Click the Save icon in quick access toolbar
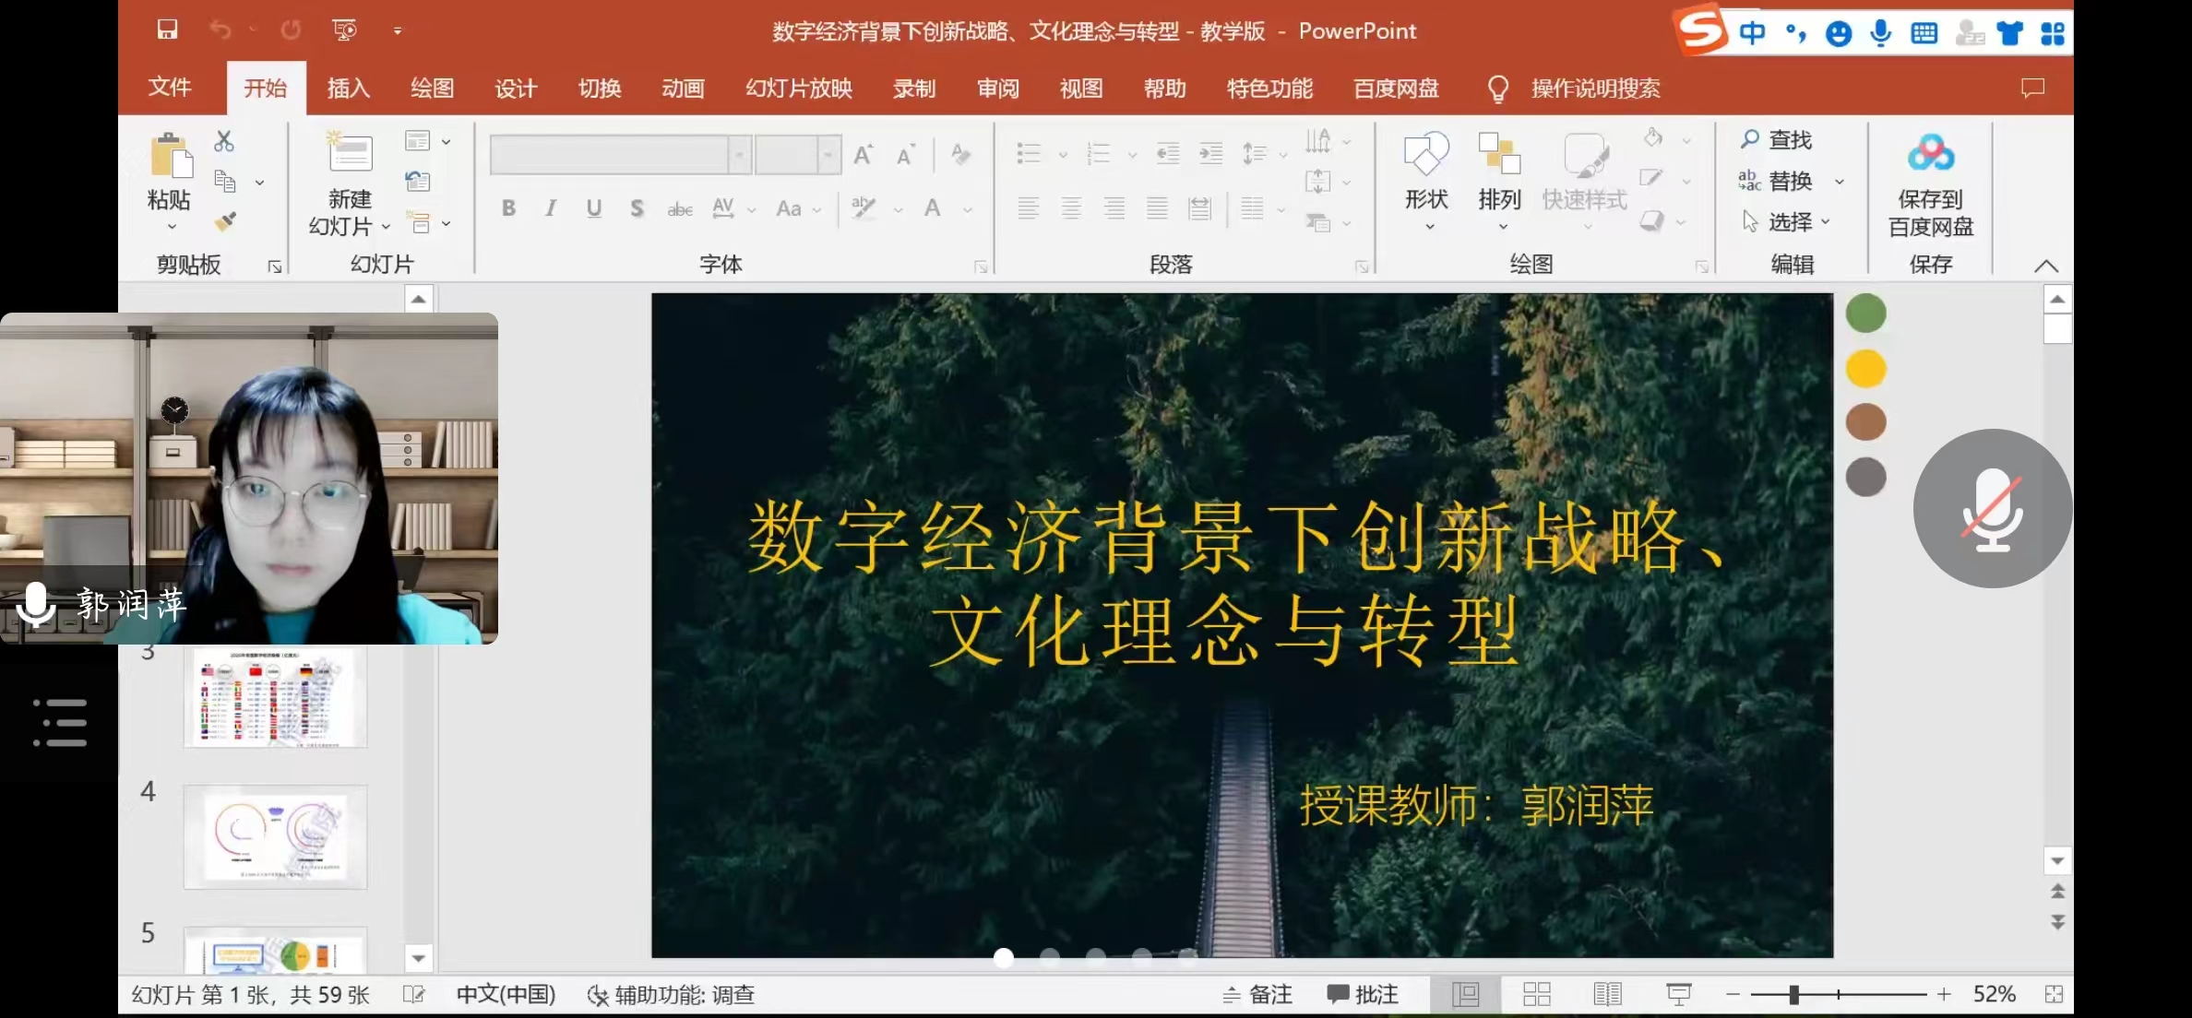This screenshot has width=2192, height=1018. [167, 30]
